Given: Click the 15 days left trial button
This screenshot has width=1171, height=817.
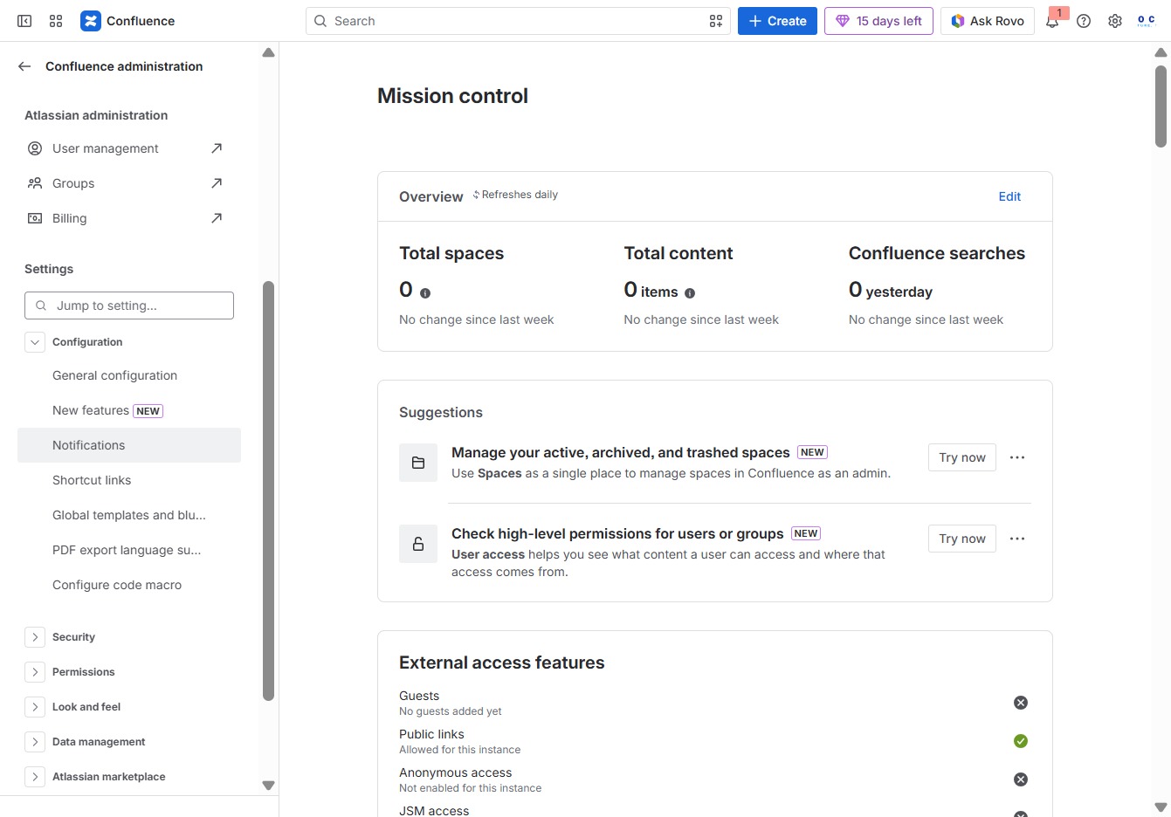Looking at the screenshot, I should point(878,21).
